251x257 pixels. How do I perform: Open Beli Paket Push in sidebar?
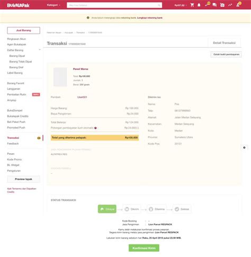[x=16, y=122]
